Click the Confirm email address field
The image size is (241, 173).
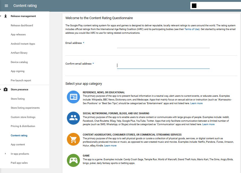click(x=163, y=65)
